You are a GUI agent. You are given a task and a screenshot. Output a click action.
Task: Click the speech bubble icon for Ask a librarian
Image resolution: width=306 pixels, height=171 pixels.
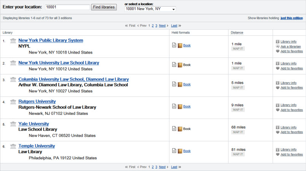point(278,46)
